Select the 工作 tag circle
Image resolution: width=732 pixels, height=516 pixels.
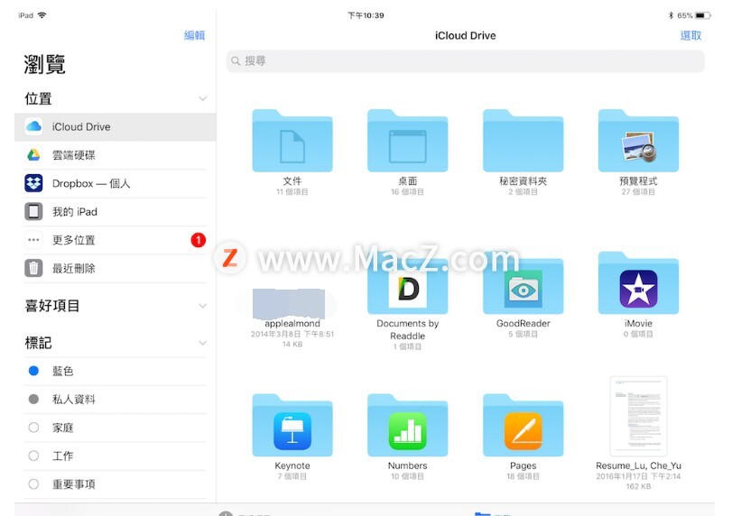[x=33, y=456]
